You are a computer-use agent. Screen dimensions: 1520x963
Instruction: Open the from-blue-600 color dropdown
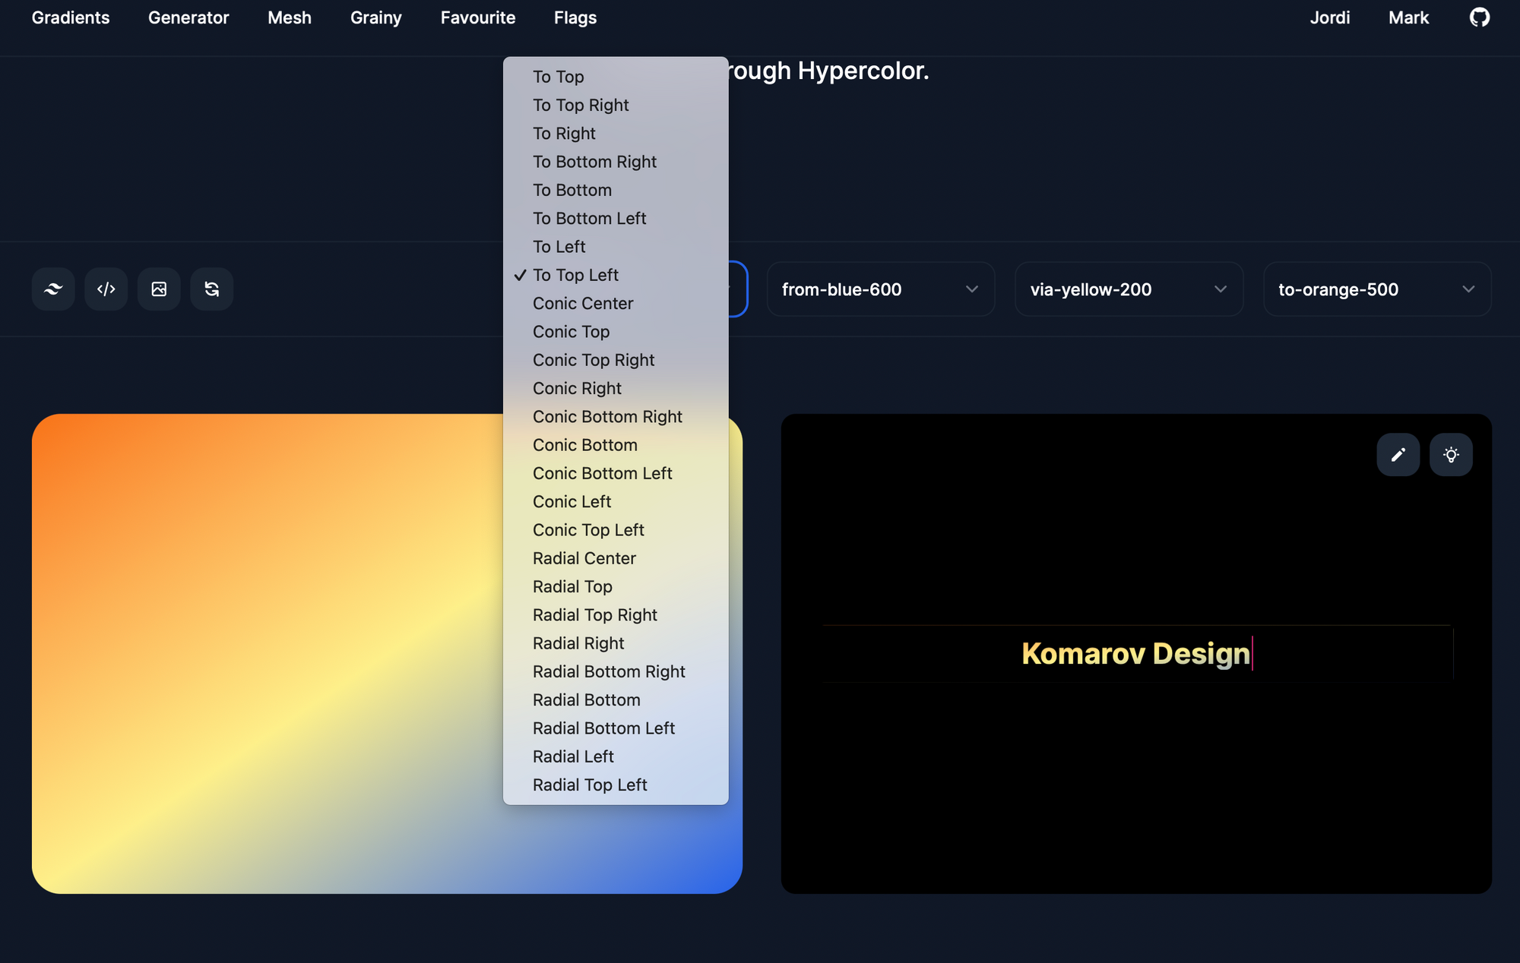coord(880,289)
